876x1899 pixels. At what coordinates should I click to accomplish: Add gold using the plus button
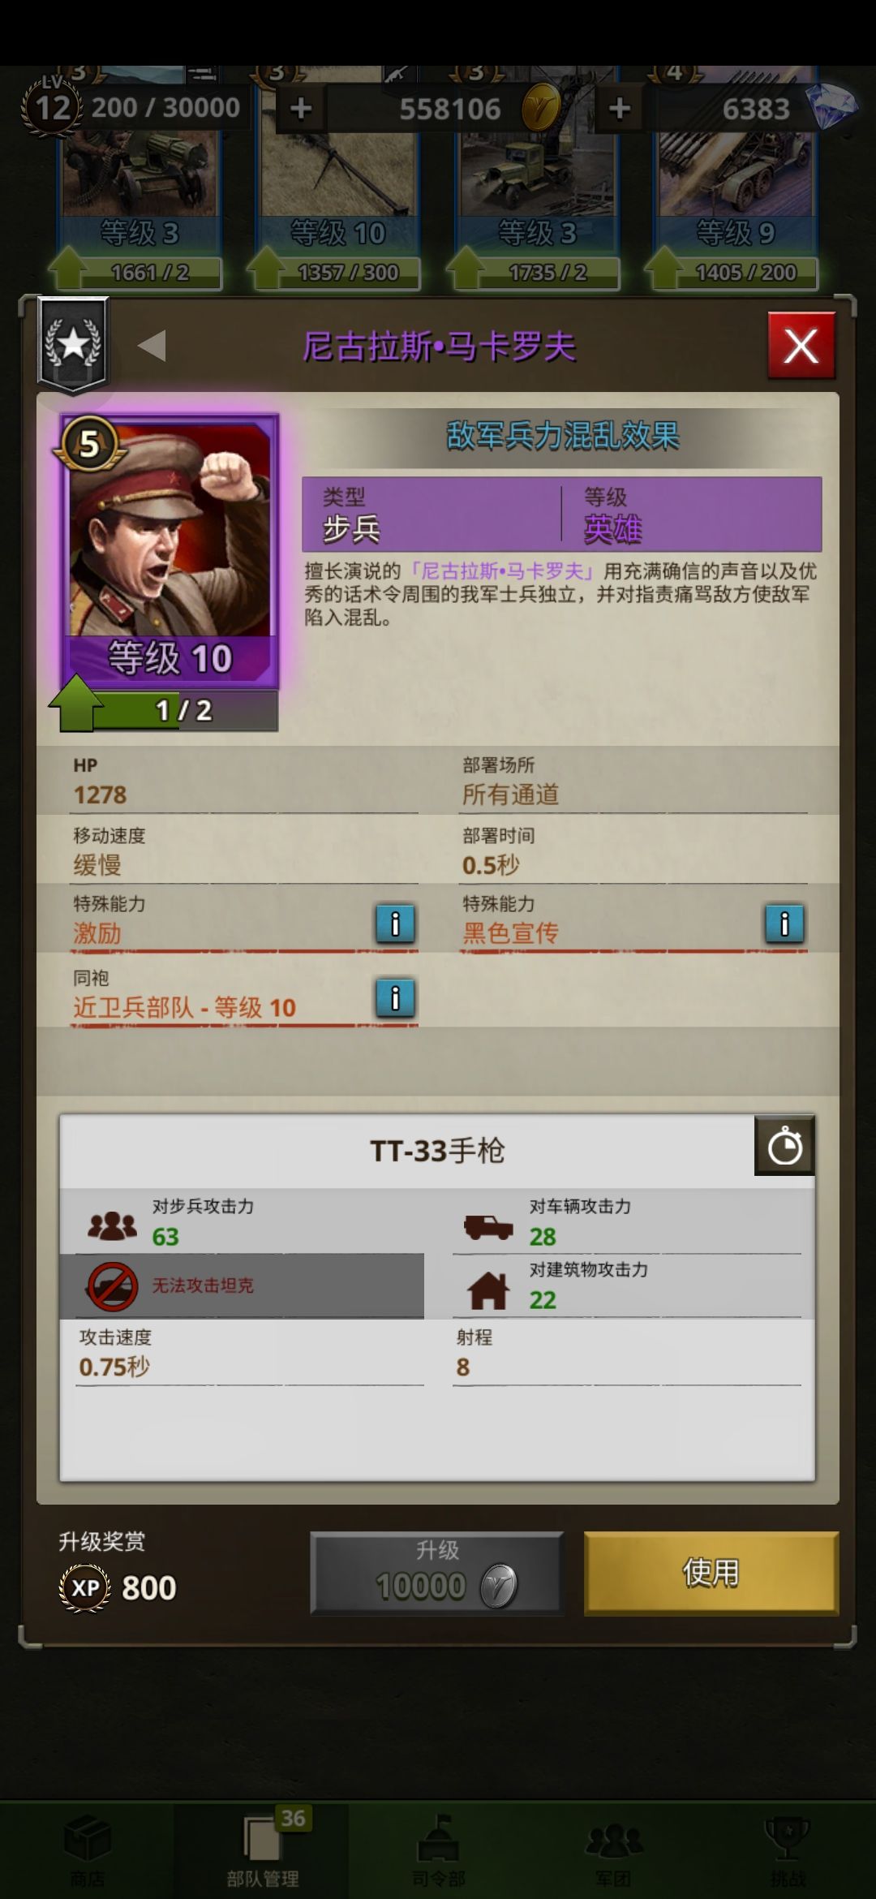click(x=301, y=108)
